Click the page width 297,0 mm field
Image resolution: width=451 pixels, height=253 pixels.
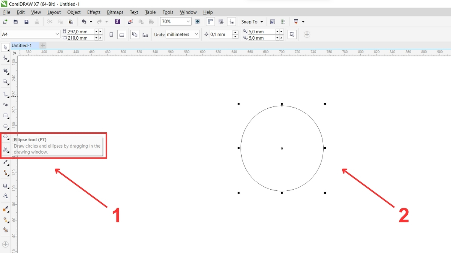(x=80, y=31)
